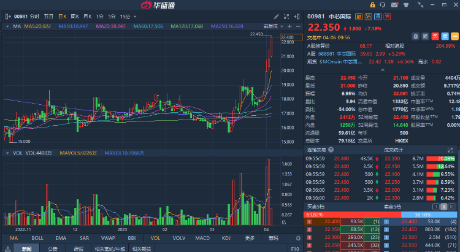Collapse the MA indicator row triangle
The width and height of the screenshot is (460, 252).
pos(7,26)
